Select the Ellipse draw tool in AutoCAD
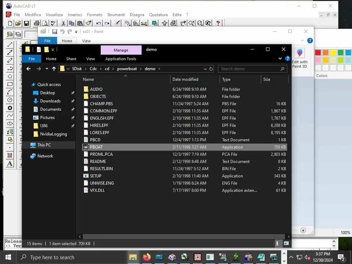This screenshot has width=352, height=264. tap(10, 124)
